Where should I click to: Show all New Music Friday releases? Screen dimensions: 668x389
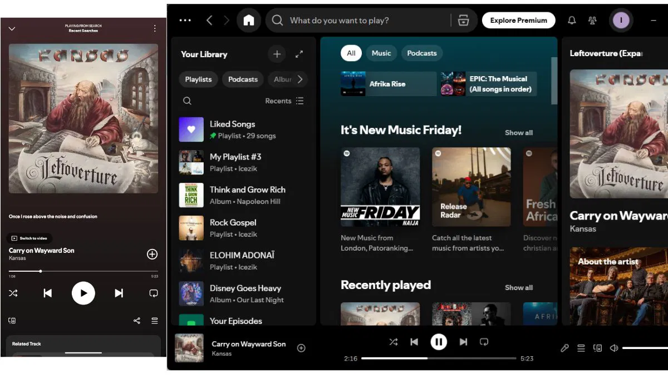tap(518, 132)
